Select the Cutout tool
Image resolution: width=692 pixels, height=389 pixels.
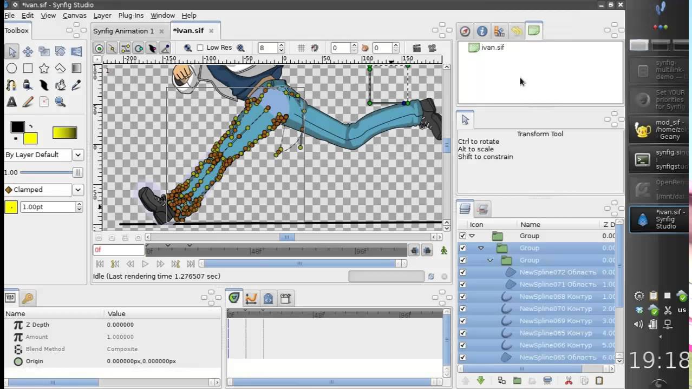(44, 102)
